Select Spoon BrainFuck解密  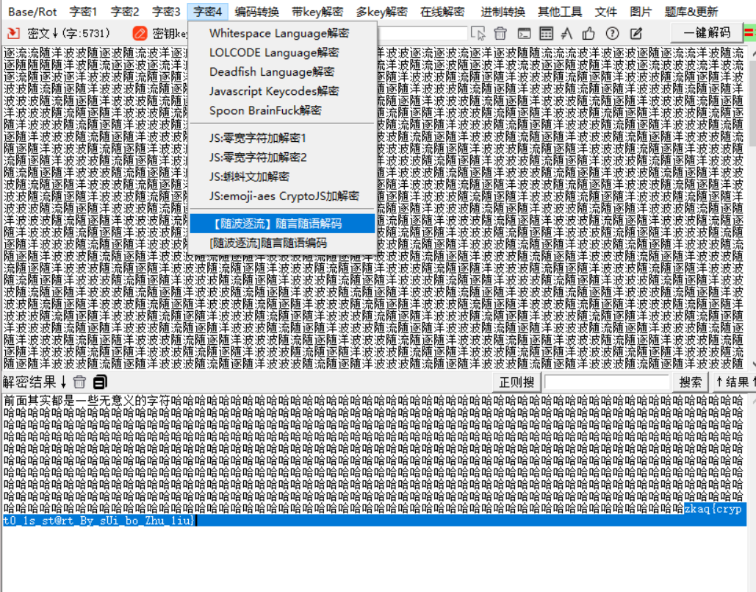[x=282, y=110]
